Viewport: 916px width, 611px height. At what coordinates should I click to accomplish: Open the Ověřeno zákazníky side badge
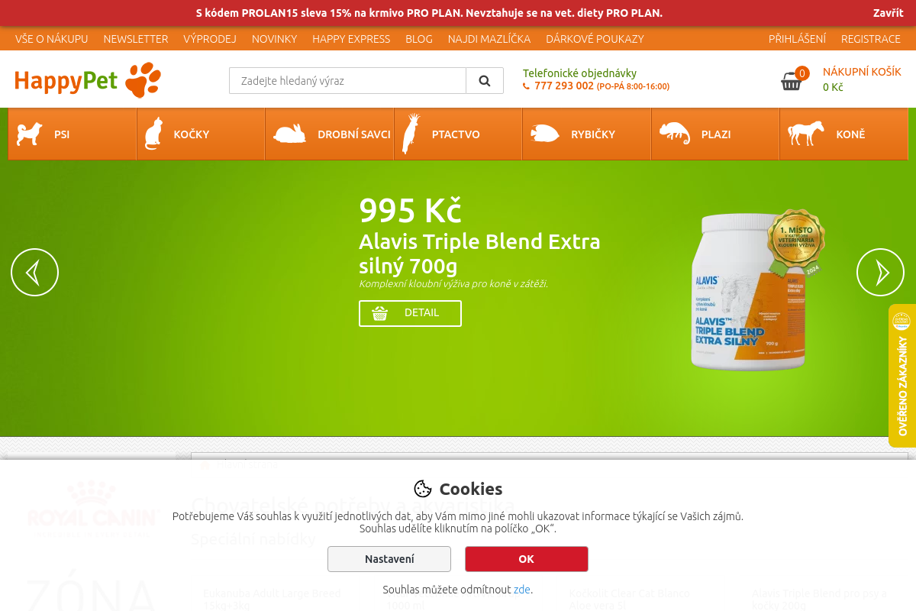902,376
